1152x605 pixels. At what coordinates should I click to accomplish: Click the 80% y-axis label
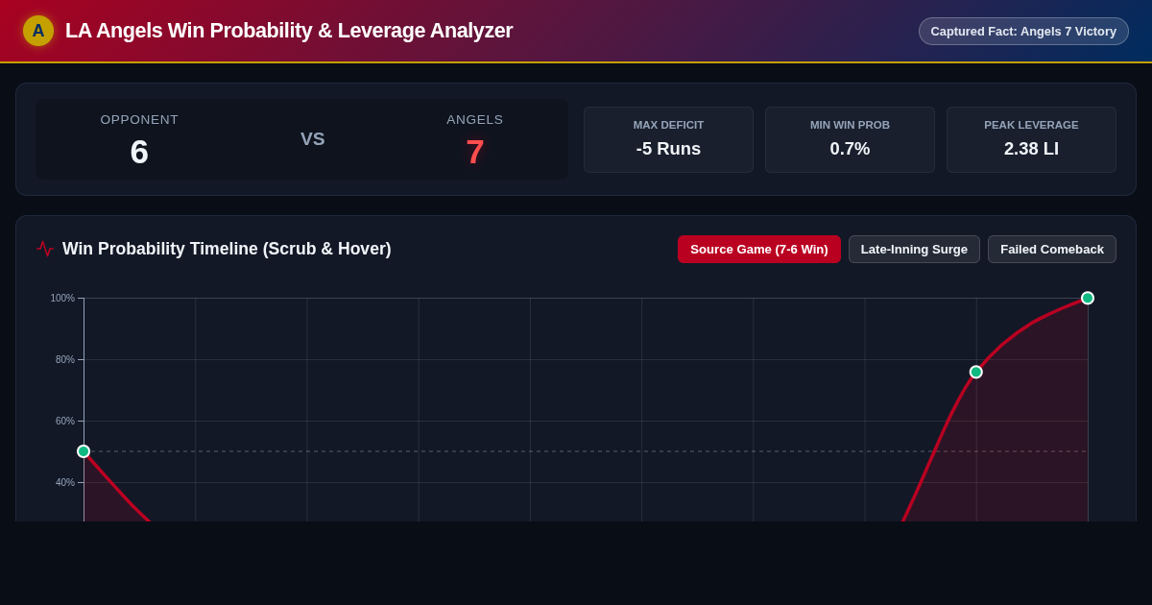point(64,359)
